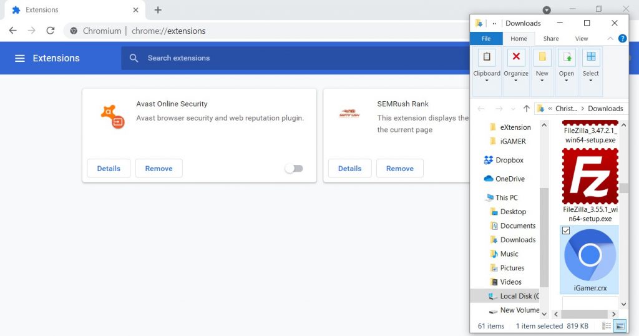Viewport: 639px width, 336px height.
Task: Click the Clipboard ribbon icon in Downloads window
Action: 487,57
